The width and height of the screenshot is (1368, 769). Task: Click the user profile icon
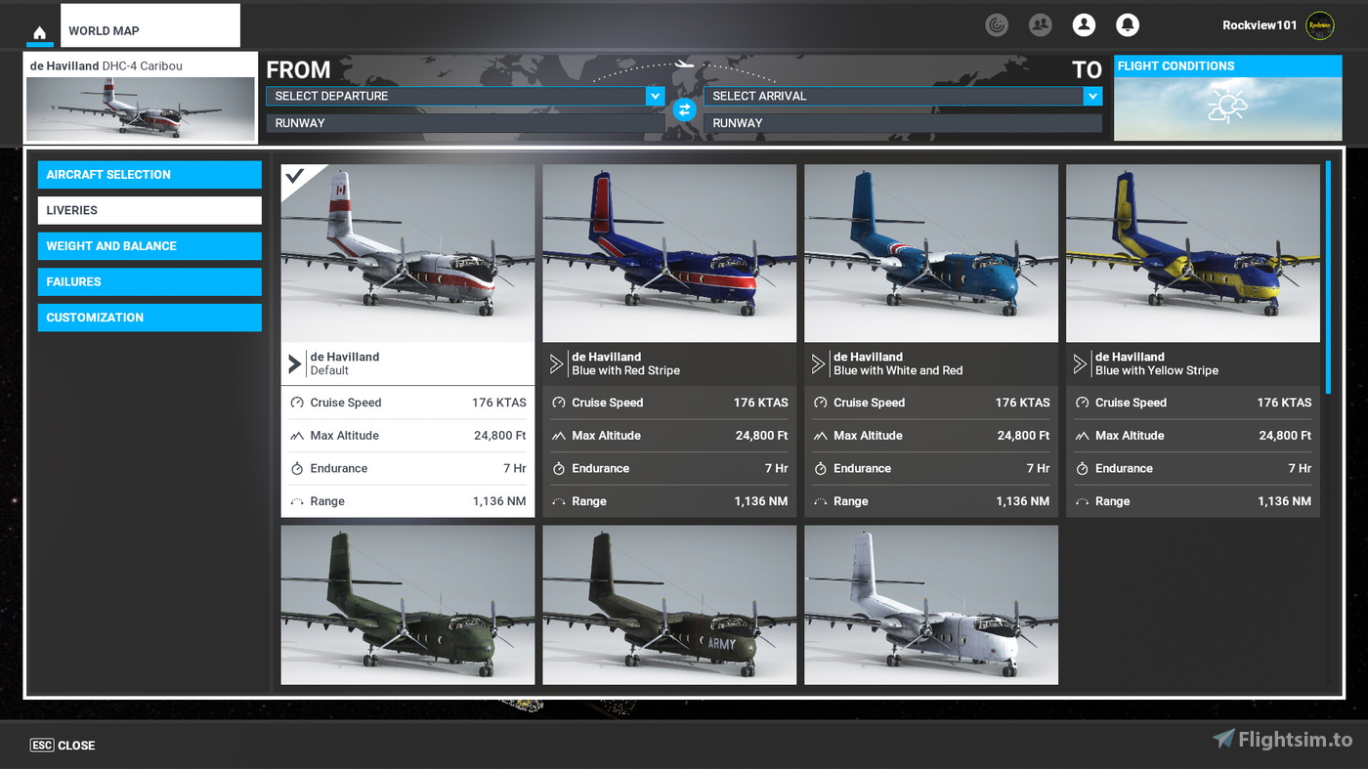point(1084,24)
